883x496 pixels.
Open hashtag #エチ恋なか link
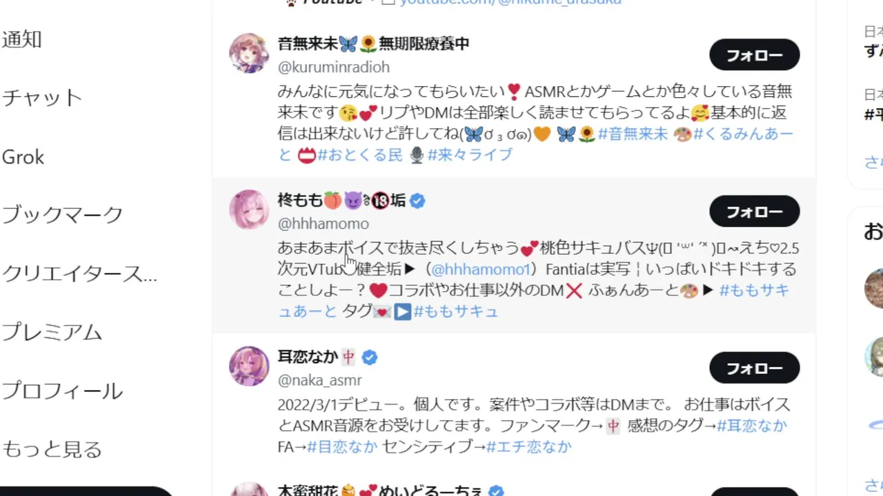coord(528,446)
